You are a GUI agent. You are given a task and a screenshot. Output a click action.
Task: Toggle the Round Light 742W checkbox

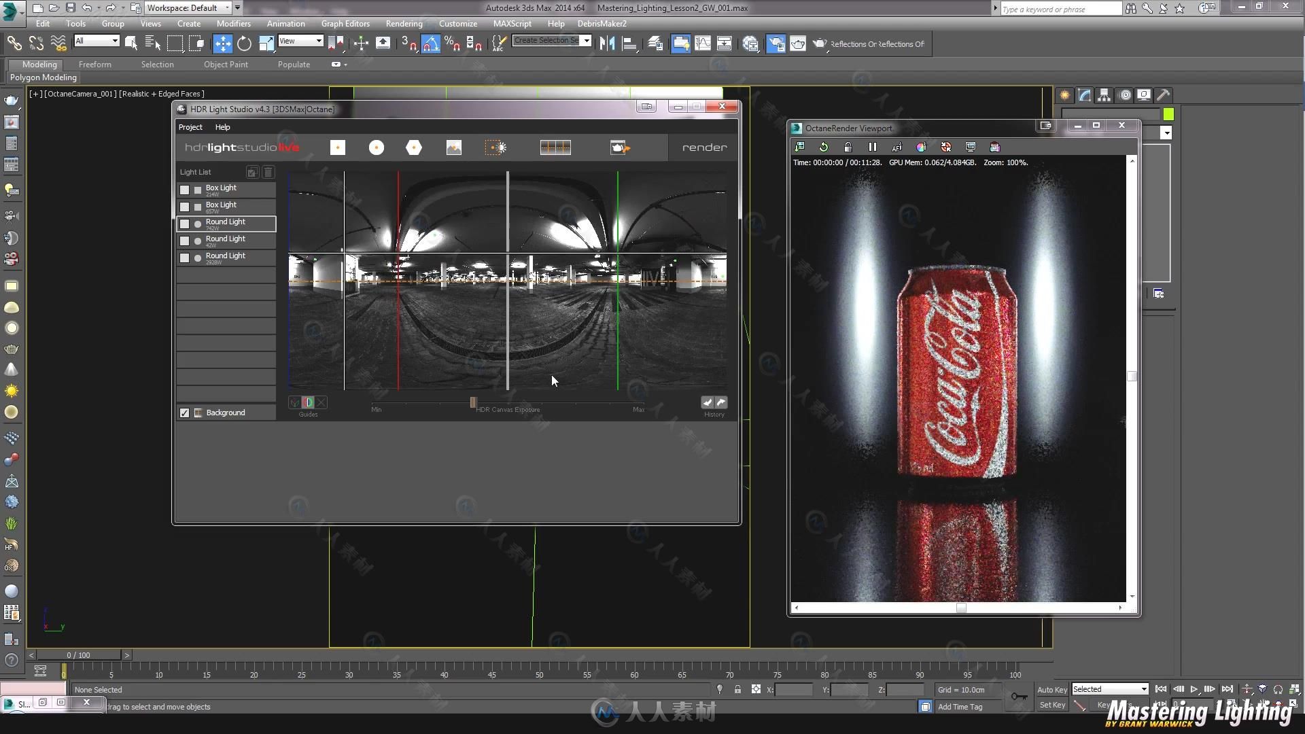click(x=184, y=224)
